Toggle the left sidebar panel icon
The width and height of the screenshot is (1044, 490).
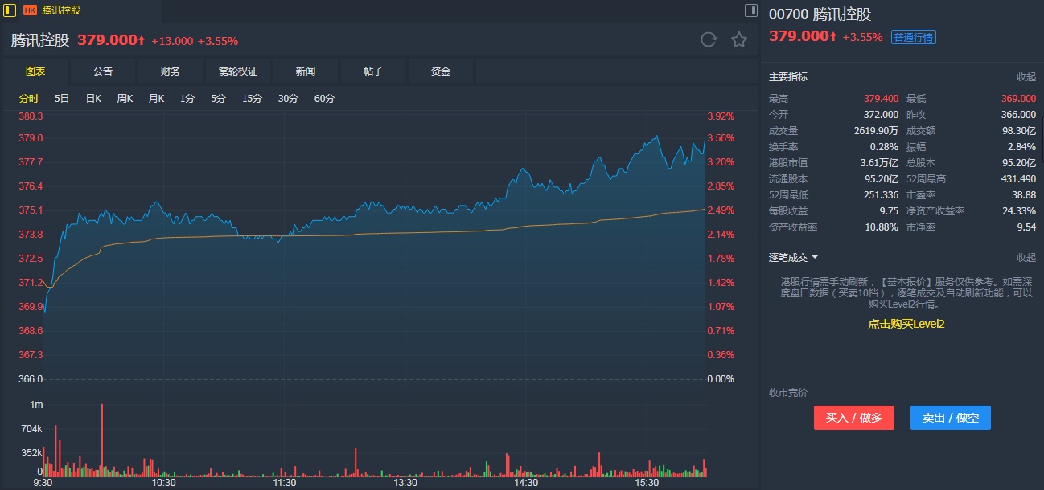coord(10,10)
